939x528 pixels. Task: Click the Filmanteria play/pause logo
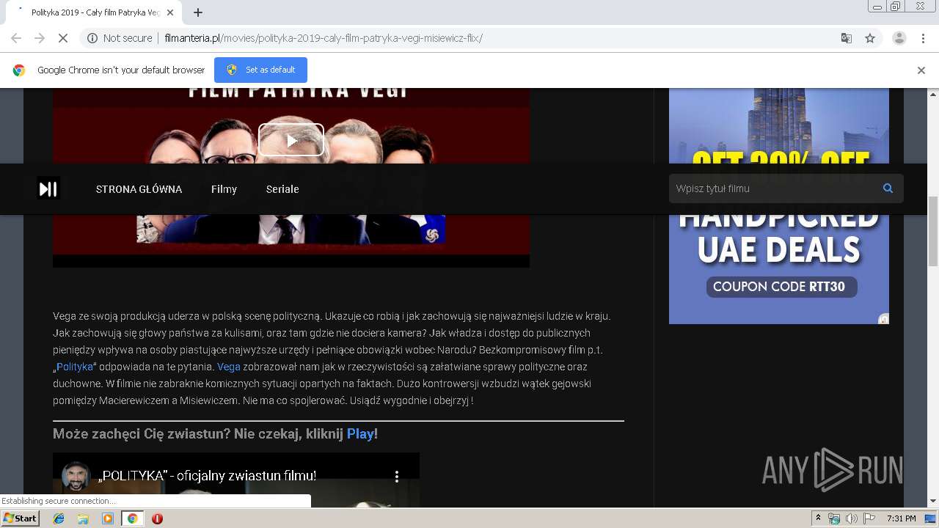[48, 188]
